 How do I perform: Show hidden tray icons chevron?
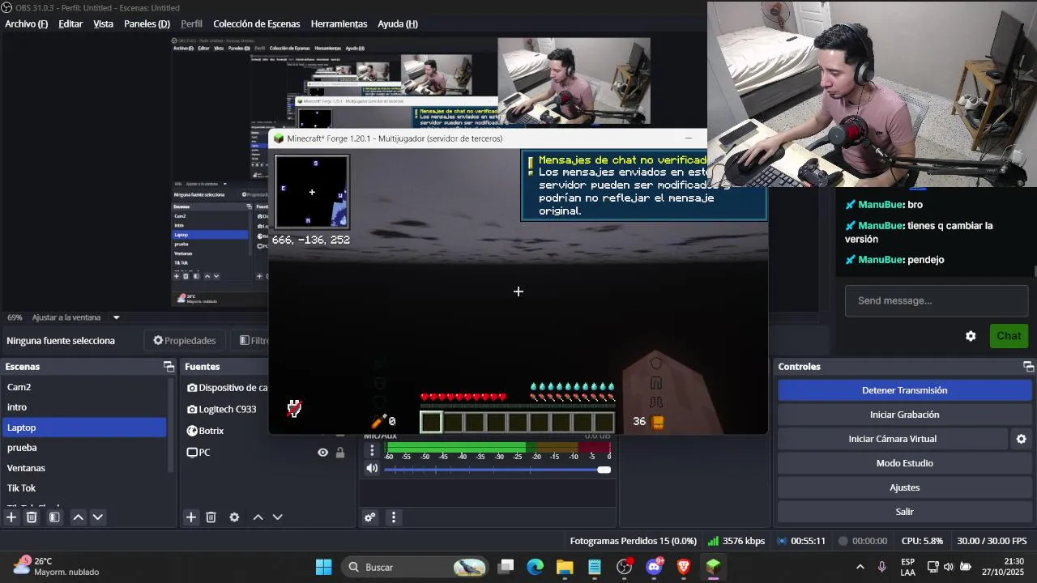point(860,567)
